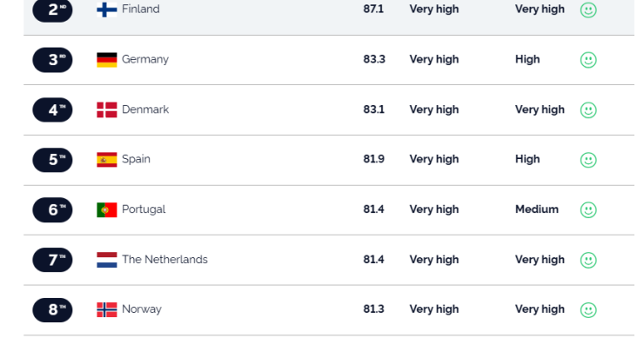Click Spain's score of 81.9

tap(373, 159)
